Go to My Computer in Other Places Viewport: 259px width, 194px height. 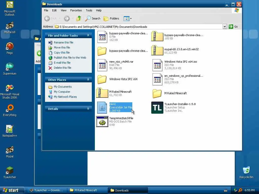tap(62, 92)
